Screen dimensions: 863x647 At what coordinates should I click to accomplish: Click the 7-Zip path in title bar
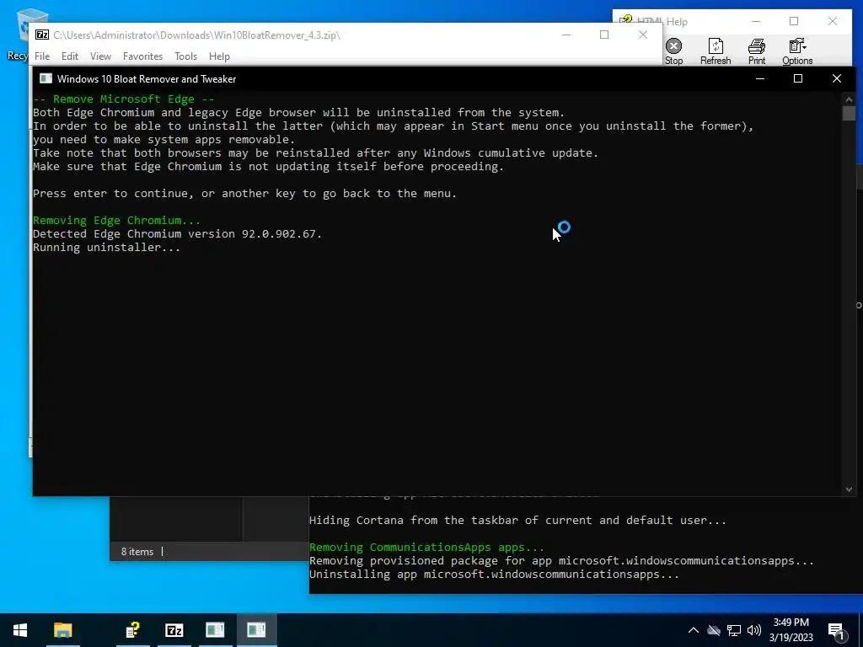[196, 35]
